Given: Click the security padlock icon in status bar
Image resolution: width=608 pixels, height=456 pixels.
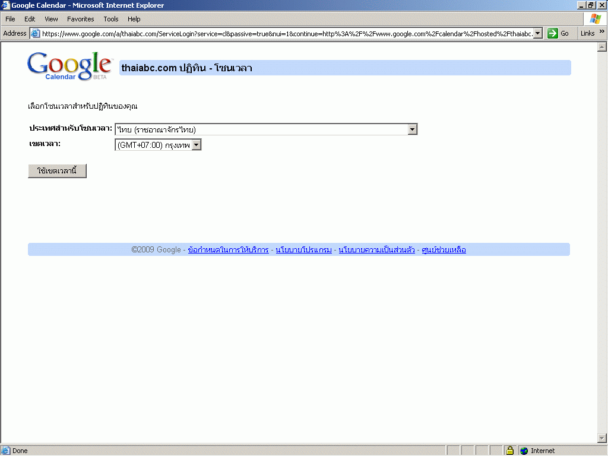Looking at the screenshot, I should pos(509,451).
